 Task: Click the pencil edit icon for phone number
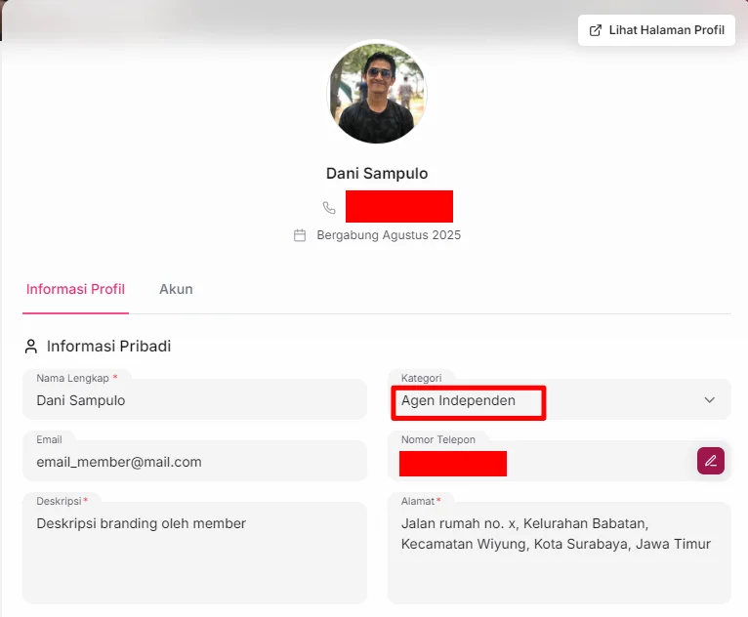[x=711, y=461]
